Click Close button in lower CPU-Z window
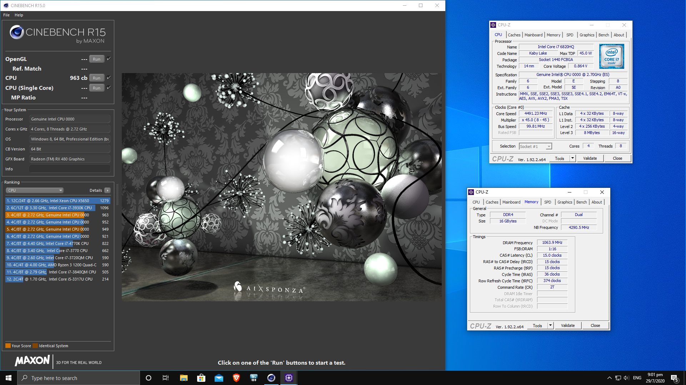The height and width of the screenshot is (385, 686). pos(595,325)
